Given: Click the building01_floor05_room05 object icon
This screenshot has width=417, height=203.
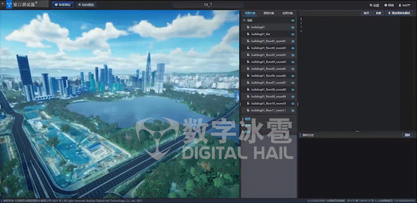Looking at the screenshot, I should 248,69.
